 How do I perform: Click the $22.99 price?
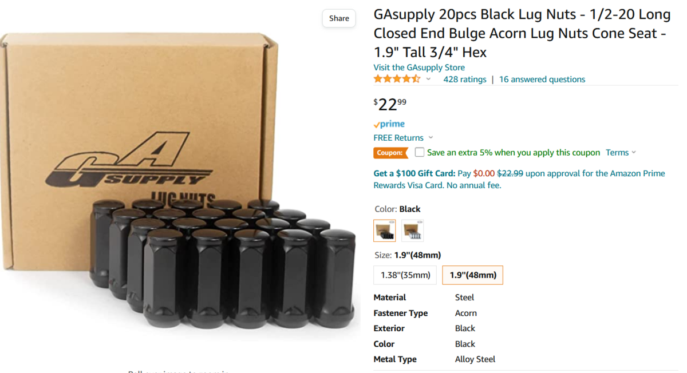click(x=390, y=105)
